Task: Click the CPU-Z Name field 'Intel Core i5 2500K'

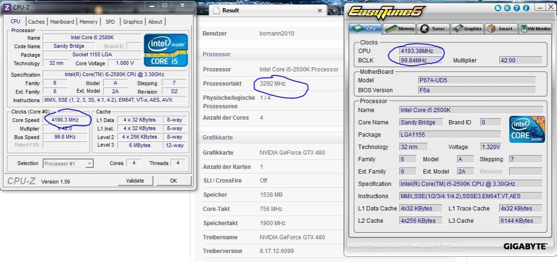Action: (92, 37)
